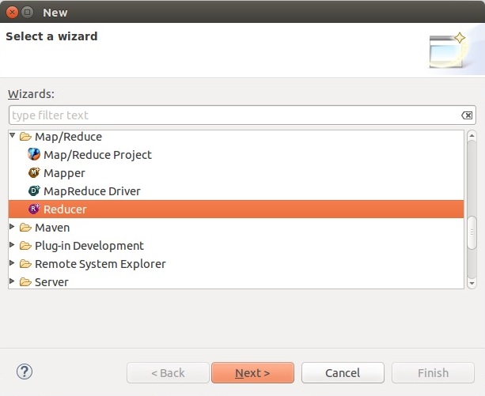Screen dimensions: 485x396
Task: Click the Remote System Explorer folder icon
Action: coord(25,264)
